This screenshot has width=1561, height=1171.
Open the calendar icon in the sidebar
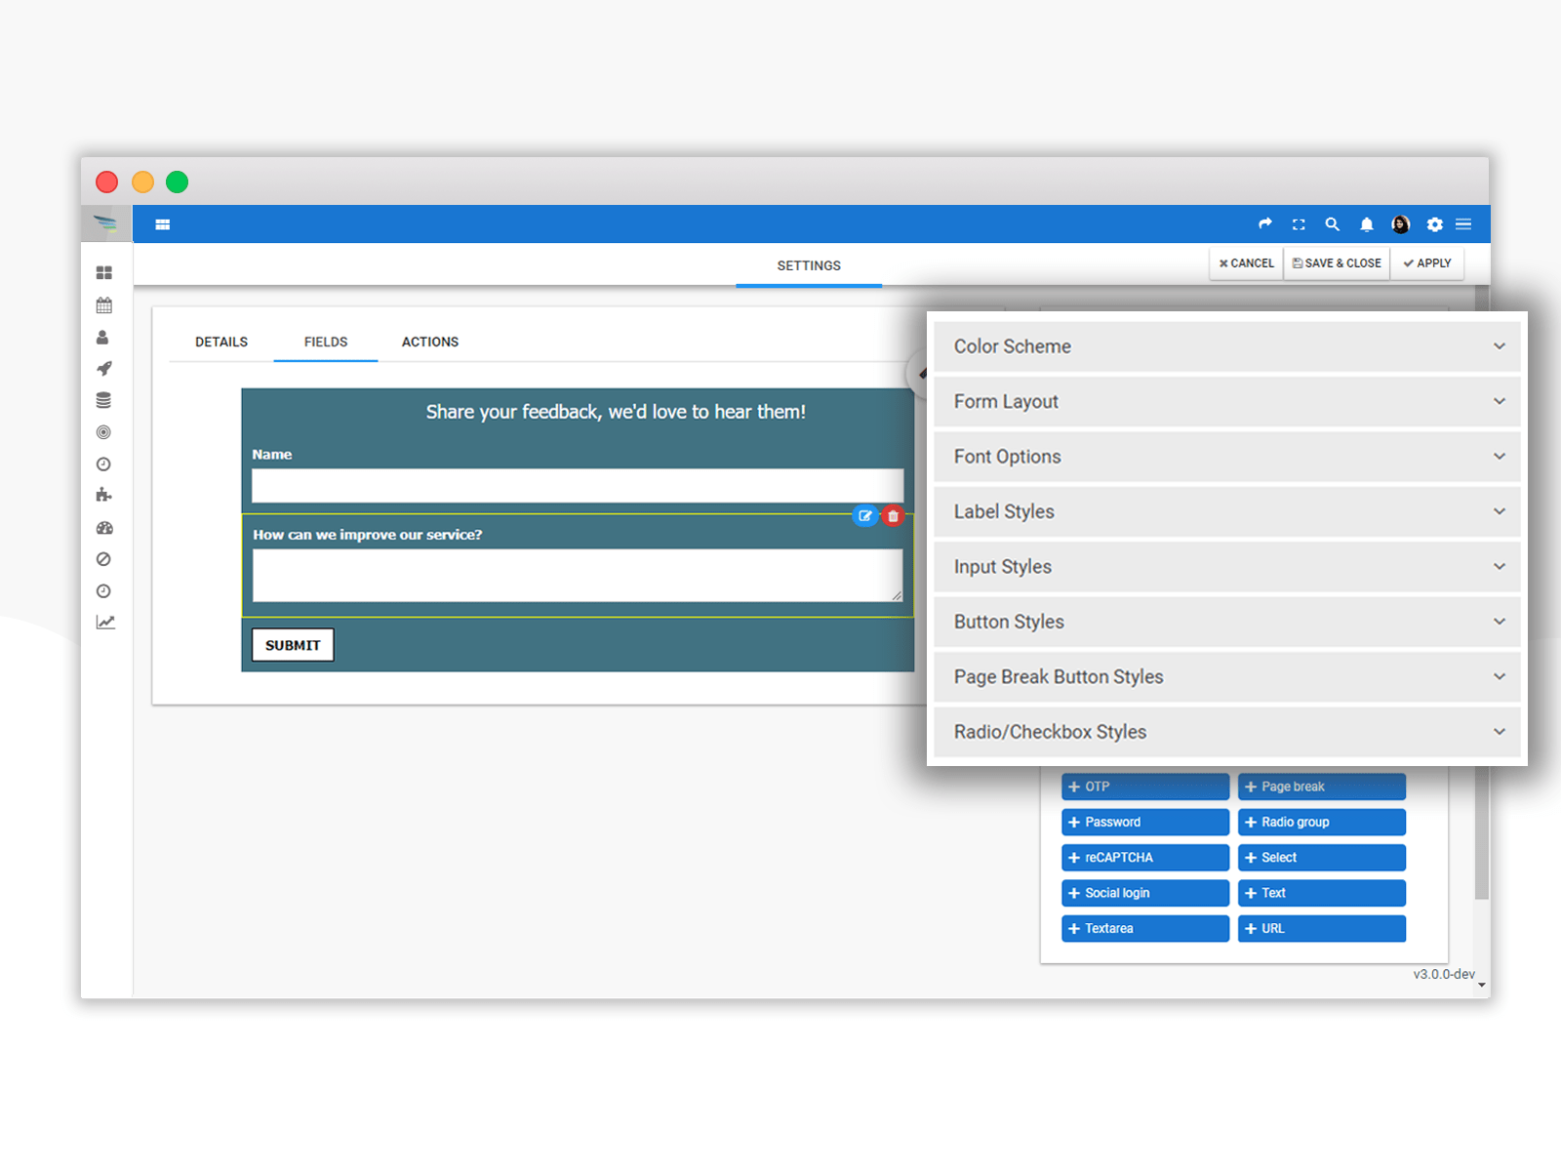tap(104, 305)
